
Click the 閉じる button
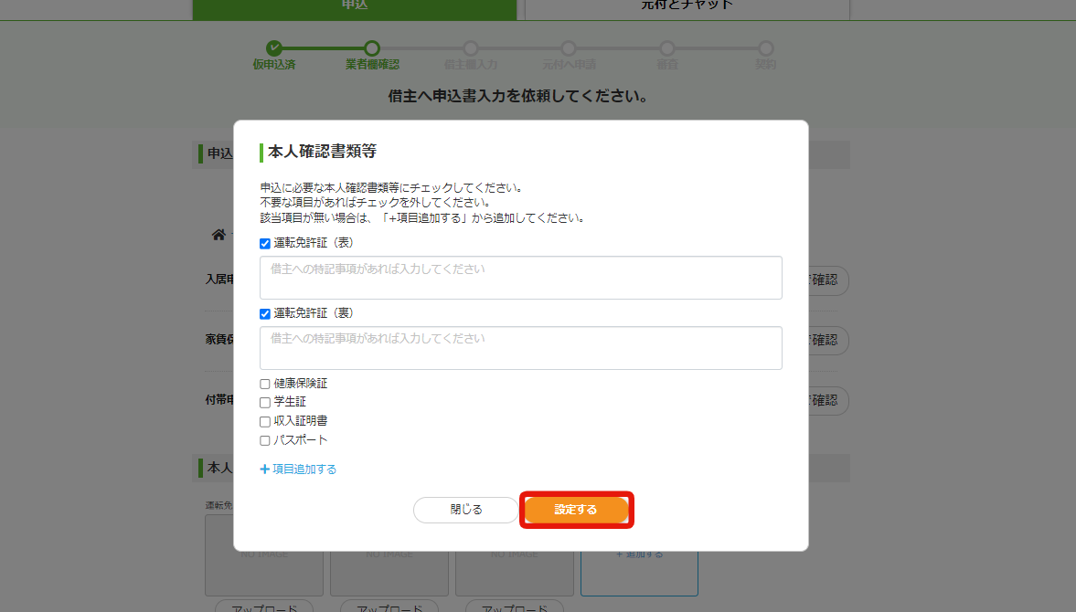(x=466, y=510)
